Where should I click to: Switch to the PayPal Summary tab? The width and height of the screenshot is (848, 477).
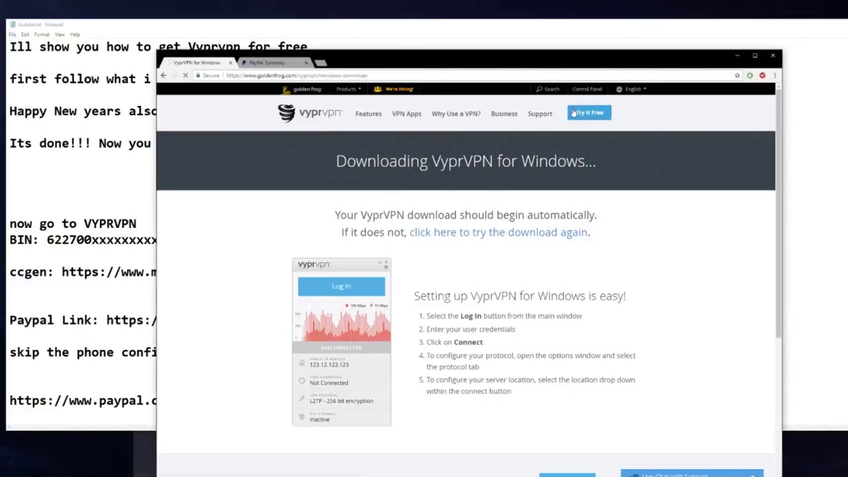point(272,63)
